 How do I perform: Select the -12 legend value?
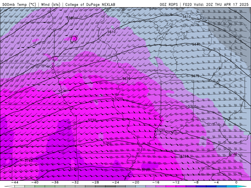click(x=176, y=182)
